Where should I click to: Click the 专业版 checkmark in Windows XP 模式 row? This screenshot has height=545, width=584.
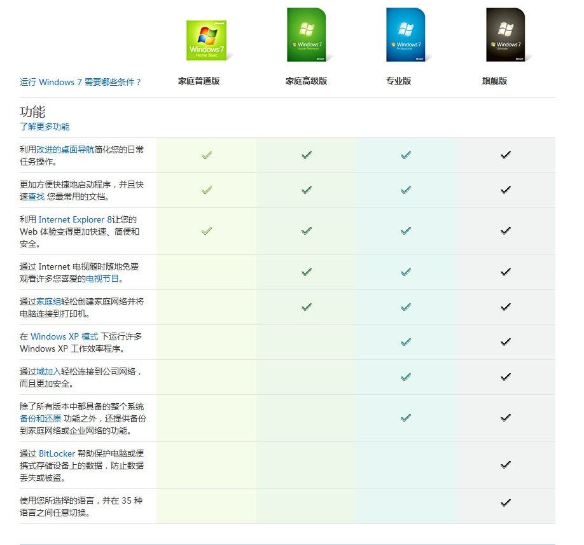[x=405, y=342]
